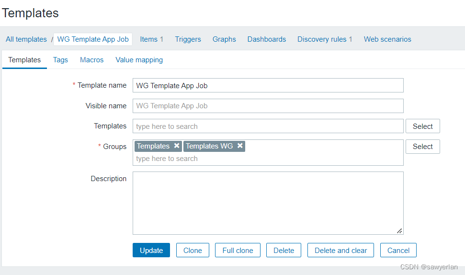Viewport: 465px width, 275px height.
Task: Open the Tags tab
Action: pyautogui.click(x=60, y=60)
